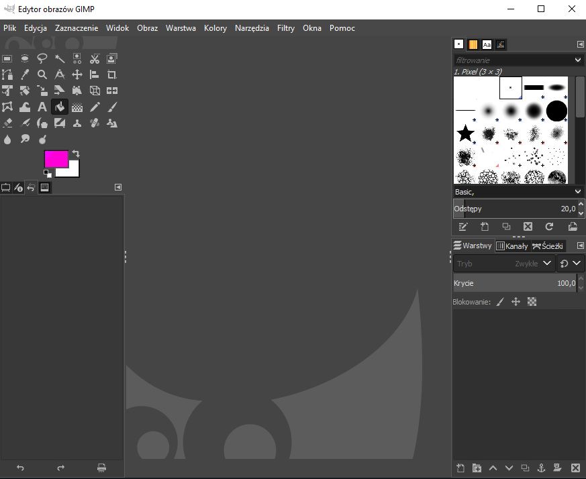Select the Alignment tool
Screen dimensions: 586x479
[95, 74]
